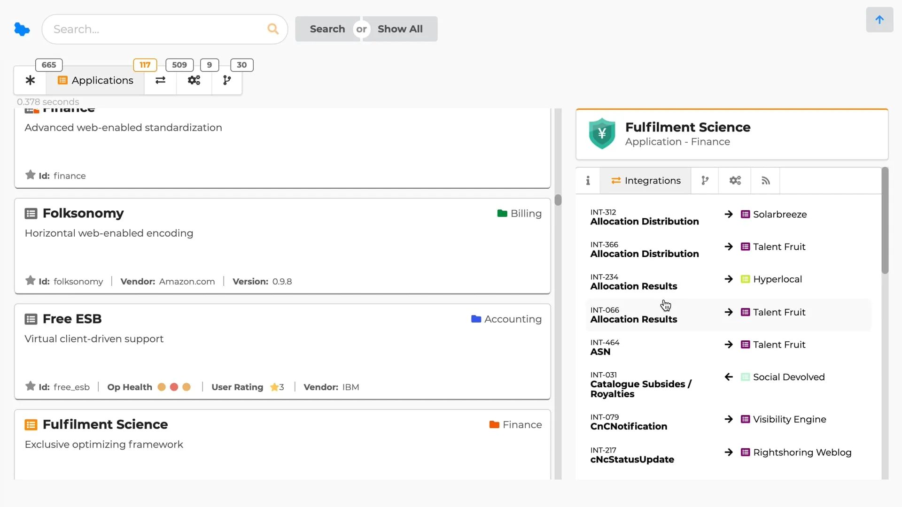
Task: Click the blue puzzle logo icon
Action: (x=22, y=29)
